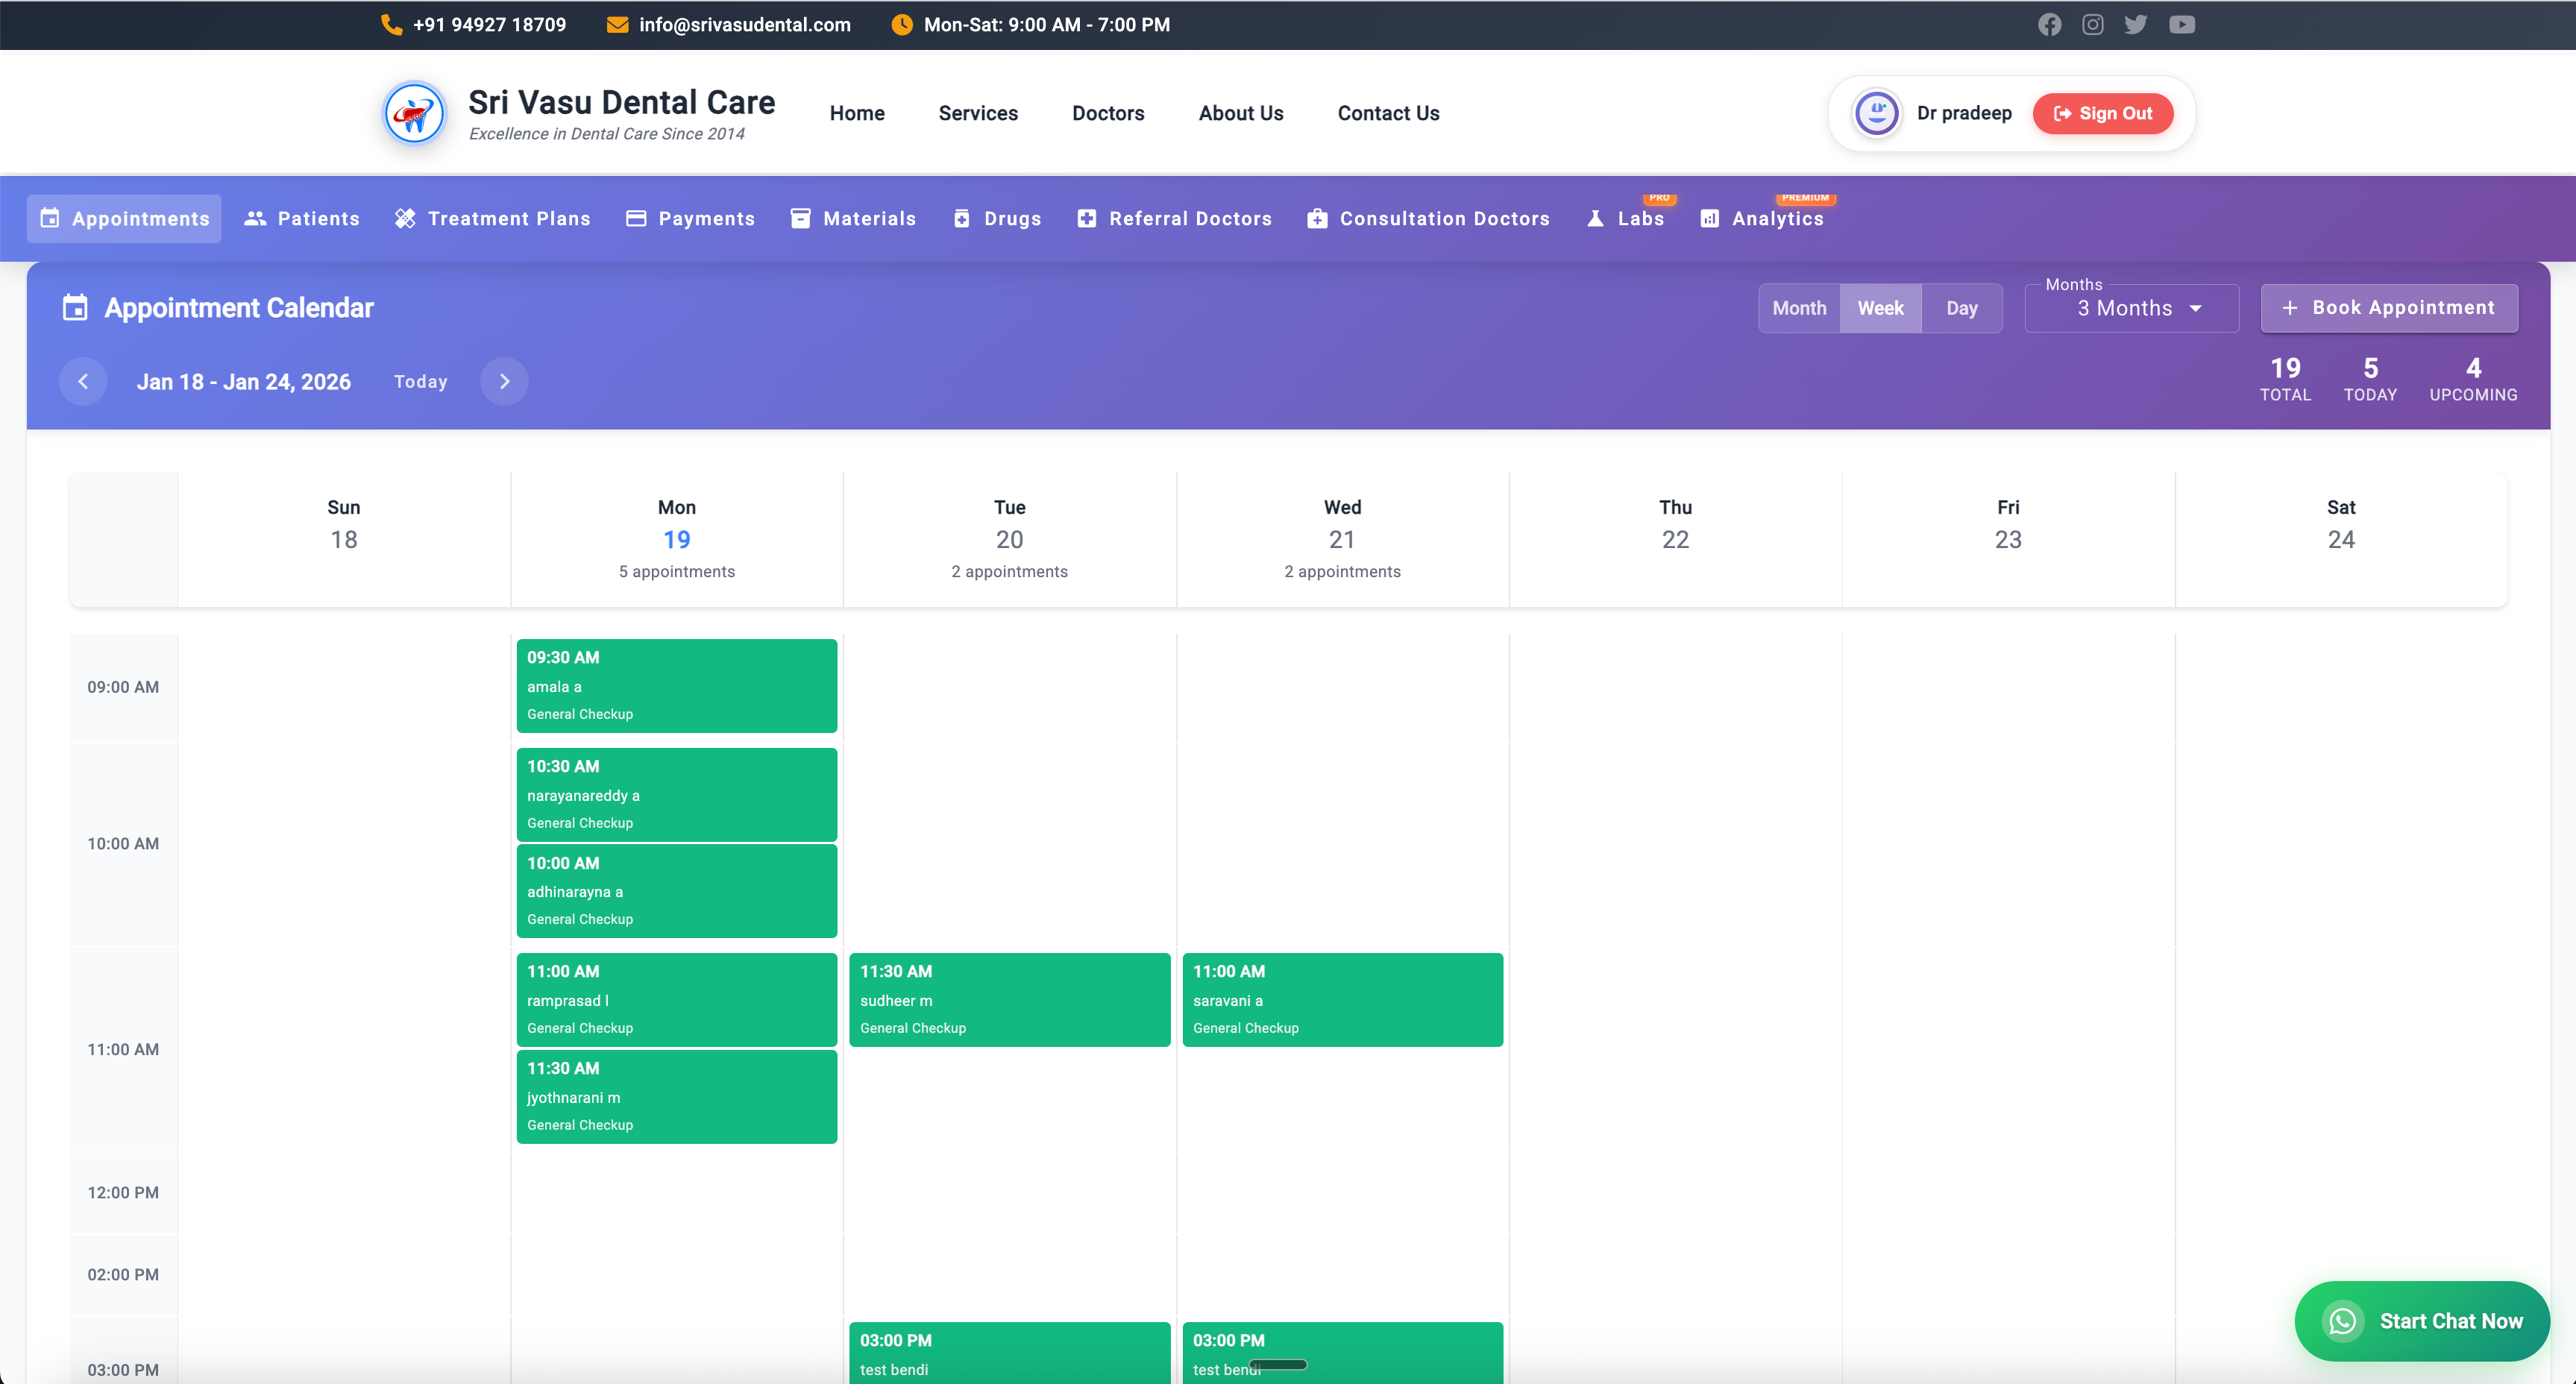Jump to Today in calendar
2576x1384 pixels.
(420, 381)
